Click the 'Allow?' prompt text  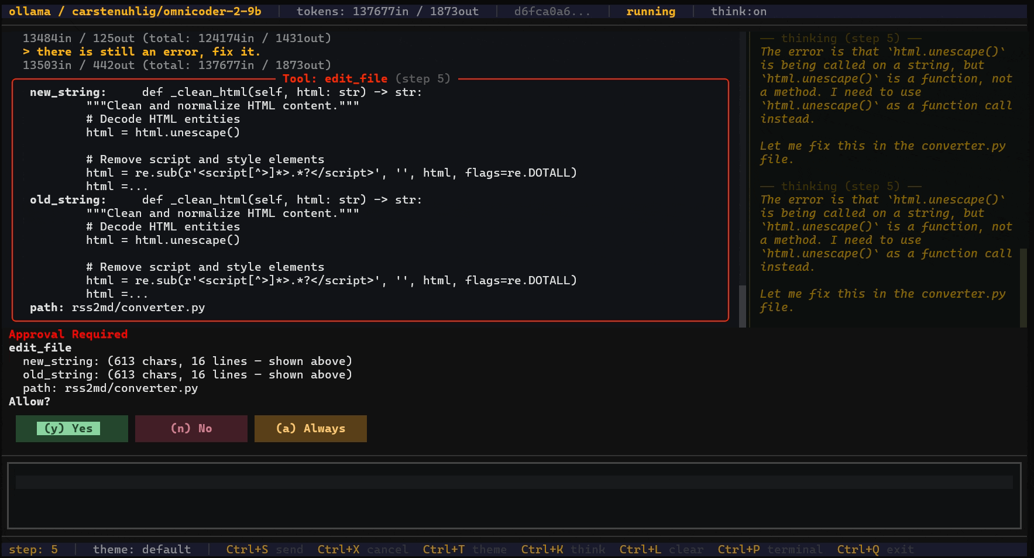tap(29, 401)
